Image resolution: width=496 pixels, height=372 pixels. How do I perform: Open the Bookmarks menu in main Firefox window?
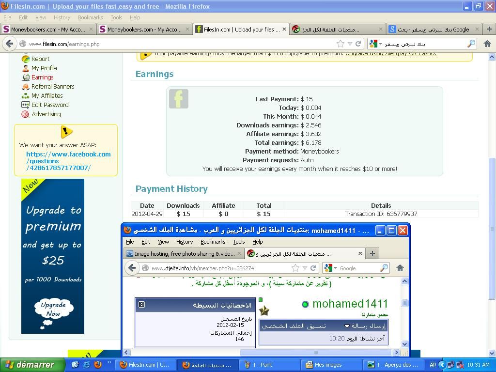pyautogui.click(x=90, y=17)
